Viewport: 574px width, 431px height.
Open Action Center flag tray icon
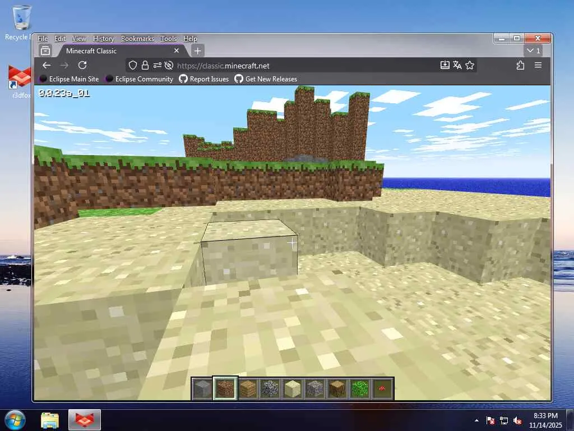tap(490, 420)
